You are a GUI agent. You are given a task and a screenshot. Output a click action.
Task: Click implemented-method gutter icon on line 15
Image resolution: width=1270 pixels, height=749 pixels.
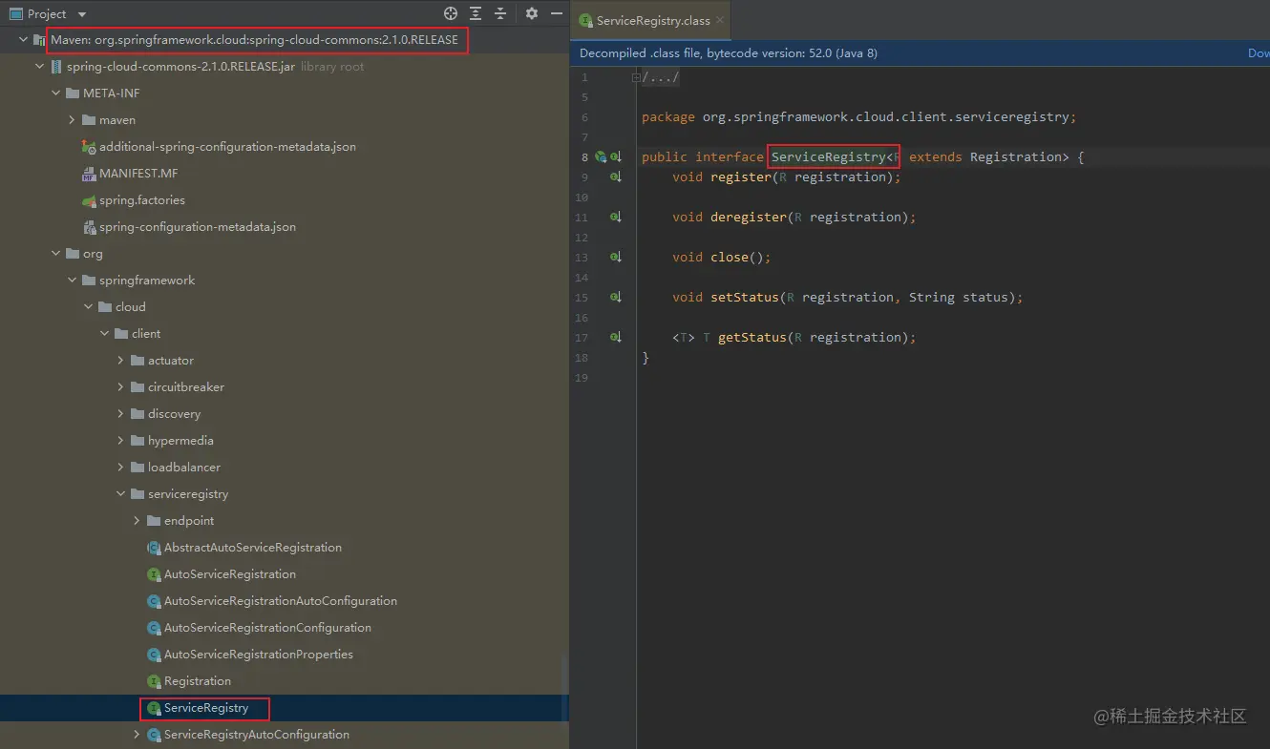coord(616,297)
